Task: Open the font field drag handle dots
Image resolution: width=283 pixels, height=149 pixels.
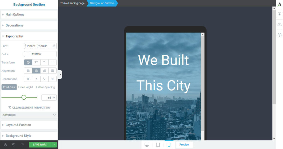Action: point(25,46)
